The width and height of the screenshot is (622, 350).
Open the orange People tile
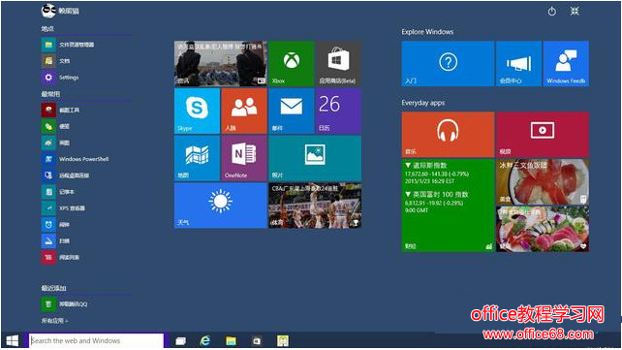[x=244, y=111]
